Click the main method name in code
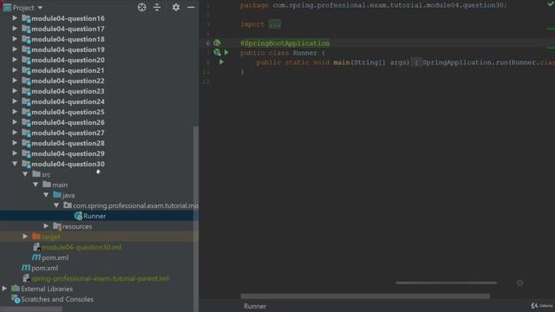Viewport: 555px width, 312px height. tap(341, 62)
